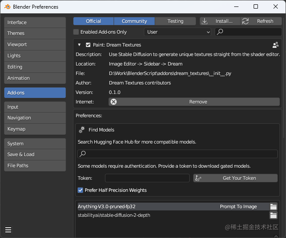
Task: Uncheck Prefer Half Precision Weights
Action: click(80, 190)
